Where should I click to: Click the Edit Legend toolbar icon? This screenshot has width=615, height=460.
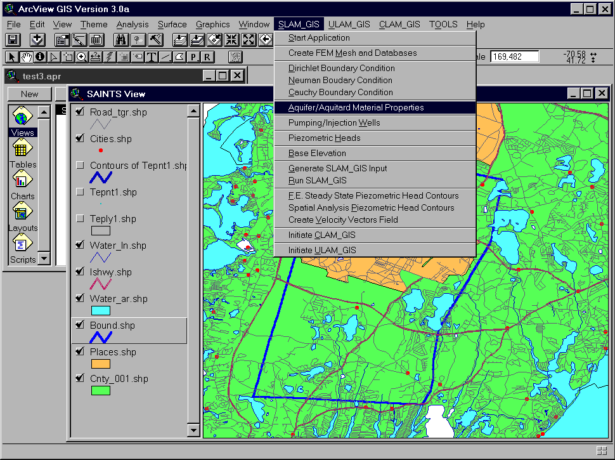click(x=79, y=39)
